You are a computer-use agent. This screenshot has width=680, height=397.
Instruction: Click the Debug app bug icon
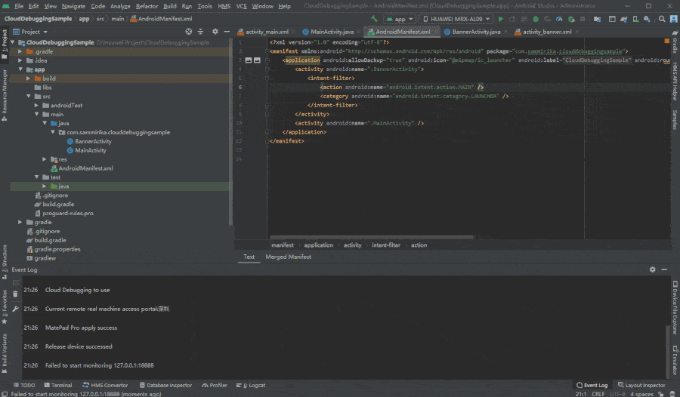(x=537, y=18)
